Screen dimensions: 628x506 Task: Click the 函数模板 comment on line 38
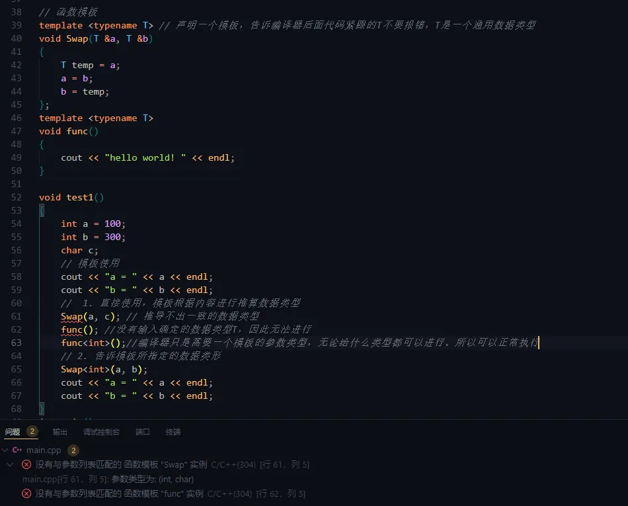click(x=69, y=13)
